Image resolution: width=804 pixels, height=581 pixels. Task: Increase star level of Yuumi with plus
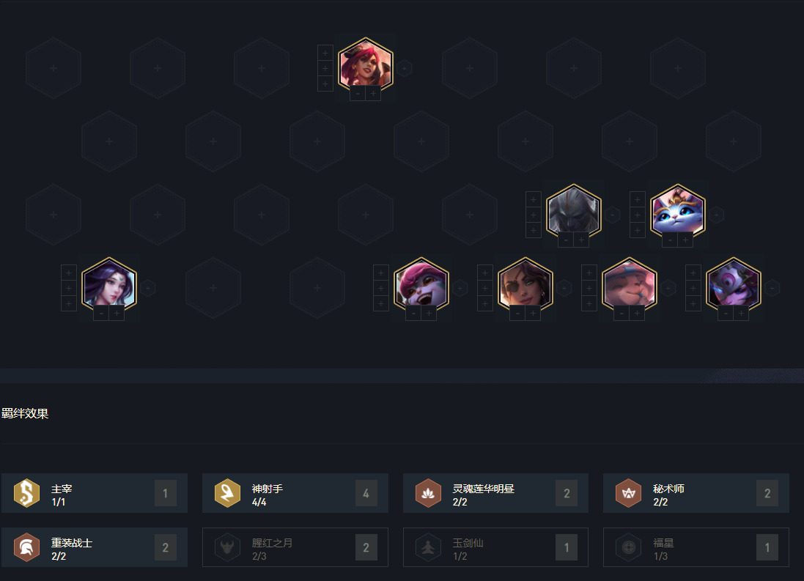[685, 240]
